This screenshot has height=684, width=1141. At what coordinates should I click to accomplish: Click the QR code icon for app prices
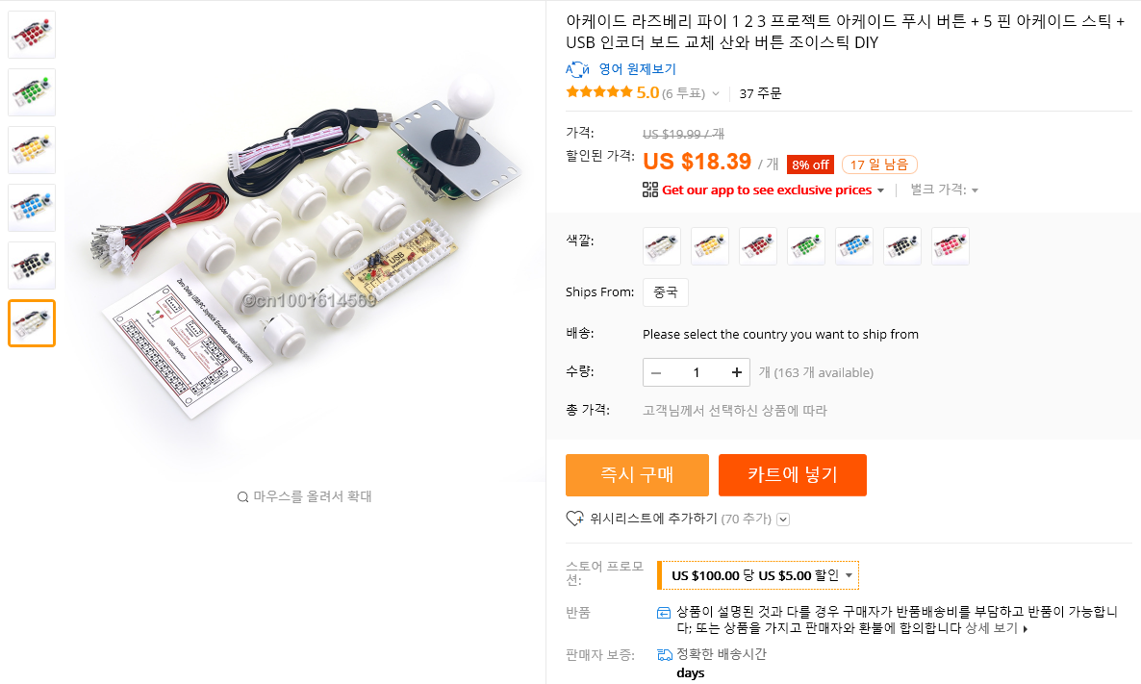650,190
